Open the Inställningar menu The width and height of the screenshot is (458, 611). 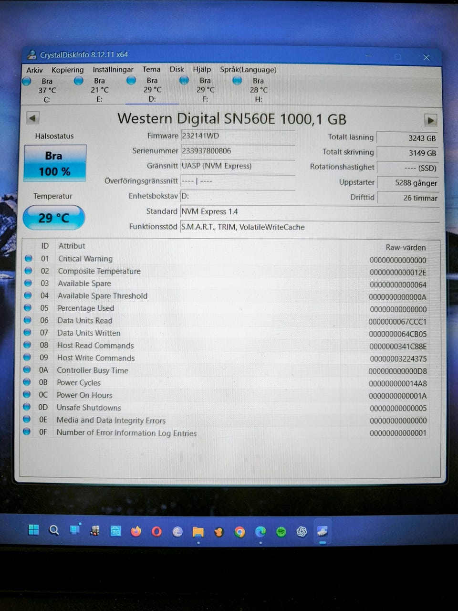tap(113, 70)
